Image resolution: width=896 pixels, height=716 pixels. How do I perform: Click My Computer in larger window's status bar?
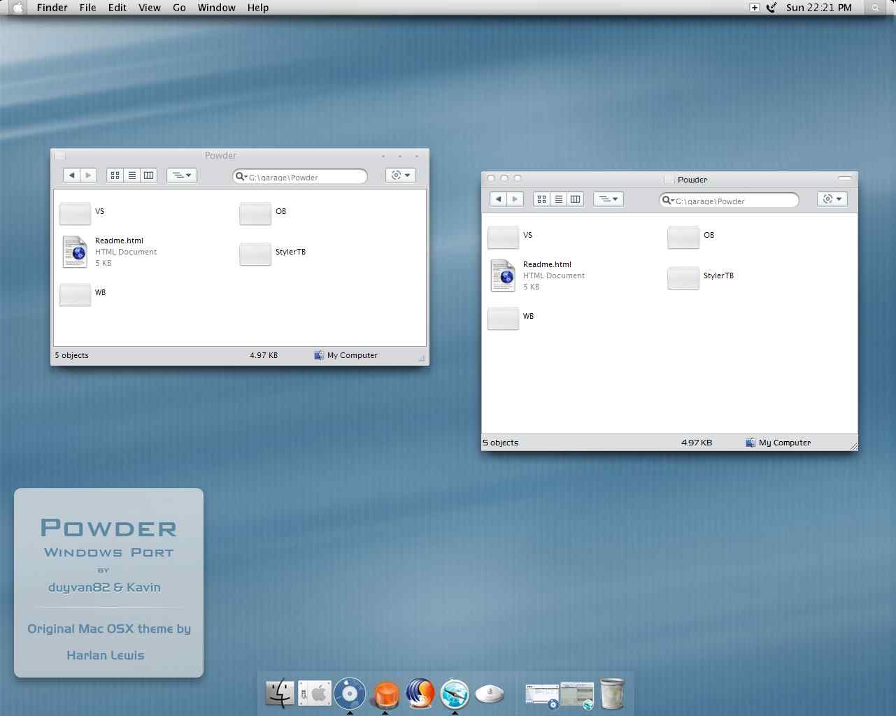tap(778, 443)
